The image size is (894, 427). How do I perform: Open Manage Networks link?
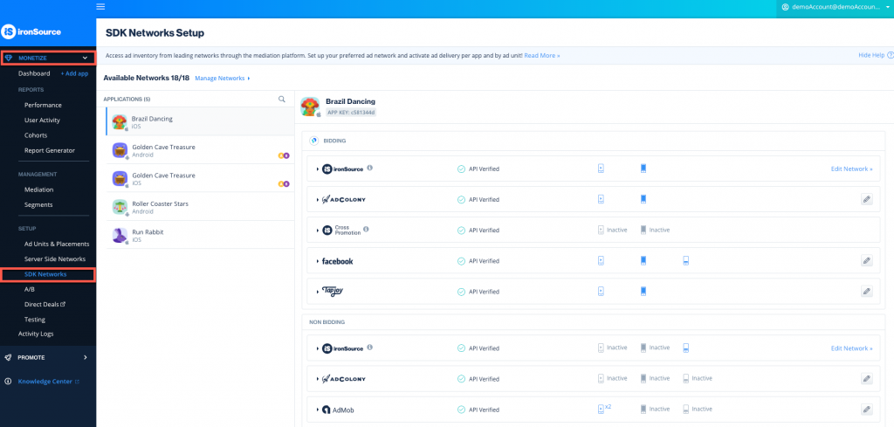pos(223,78)
